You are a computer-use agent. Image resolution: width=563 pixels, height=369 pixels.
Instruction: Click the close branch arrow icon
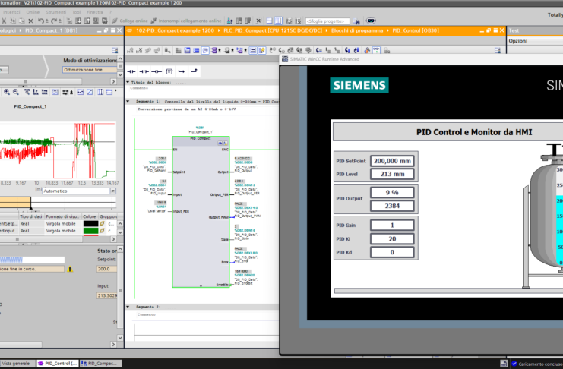click(x=194, y=71)
